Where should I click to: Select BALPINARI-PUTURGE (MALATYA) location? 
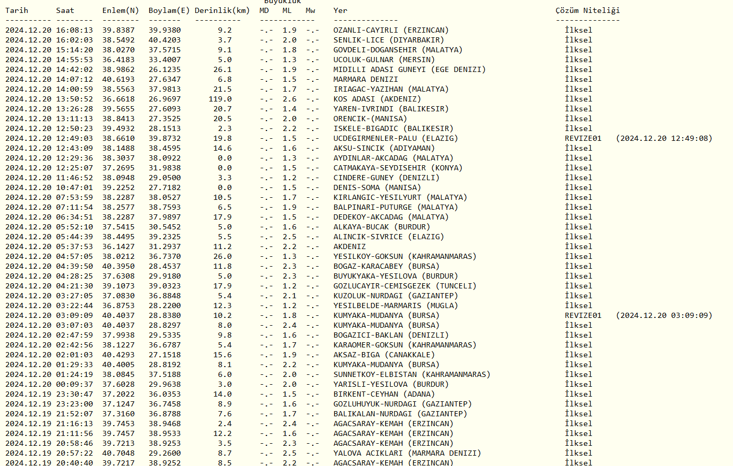(395, 207)
